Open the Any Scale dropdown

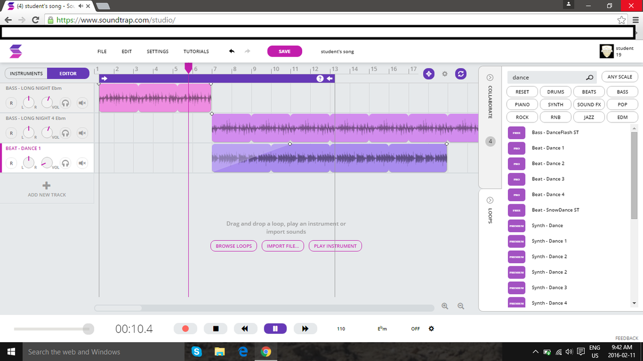[x=619, y=77]
